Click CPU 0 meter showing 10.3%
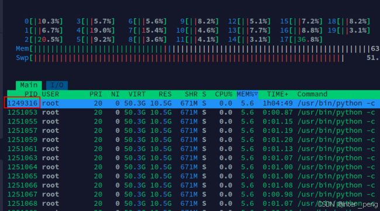380x211 pixels. pyautogui.click(x=44, y=22)
